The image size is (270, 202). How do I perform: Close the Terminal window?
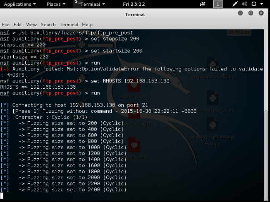click(x=262, y=13)
